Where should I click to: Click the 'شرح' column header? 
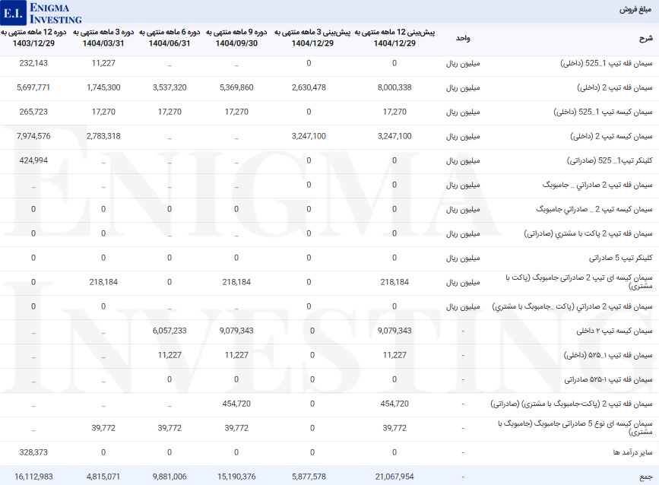click(645, 38)
